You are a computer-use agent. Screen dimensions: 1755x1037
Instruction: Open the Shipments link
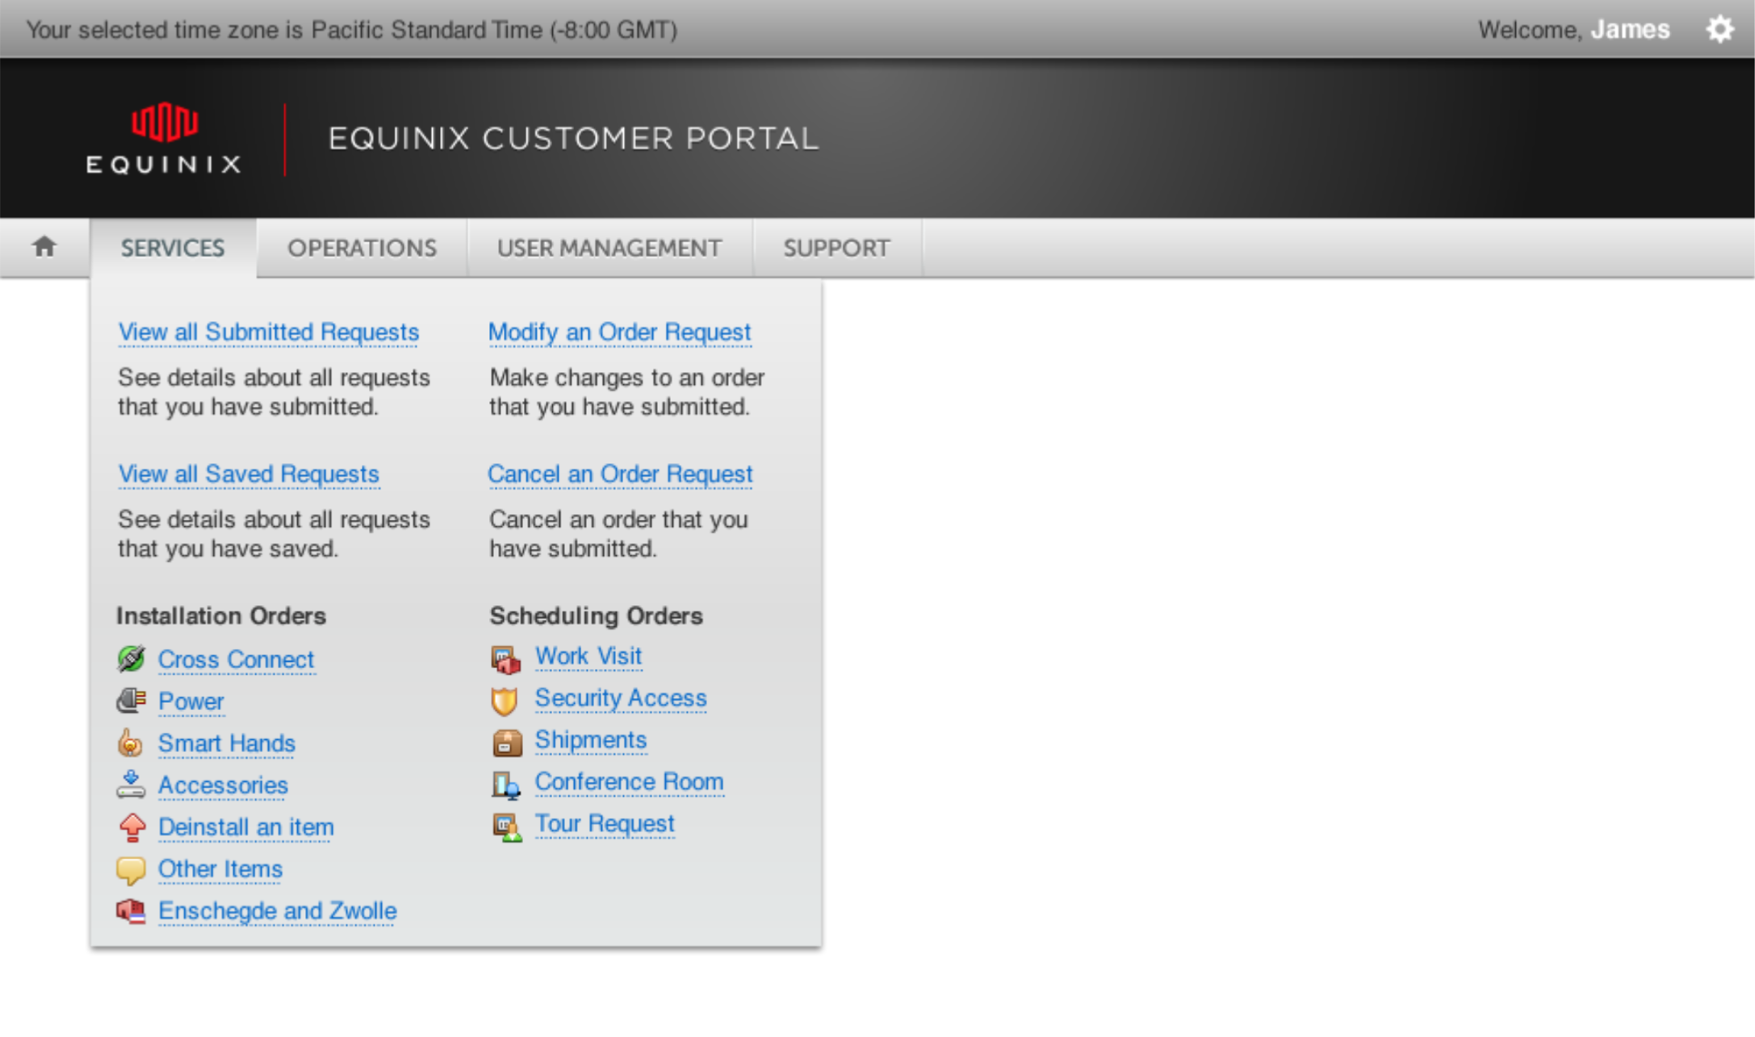[591, 741]
